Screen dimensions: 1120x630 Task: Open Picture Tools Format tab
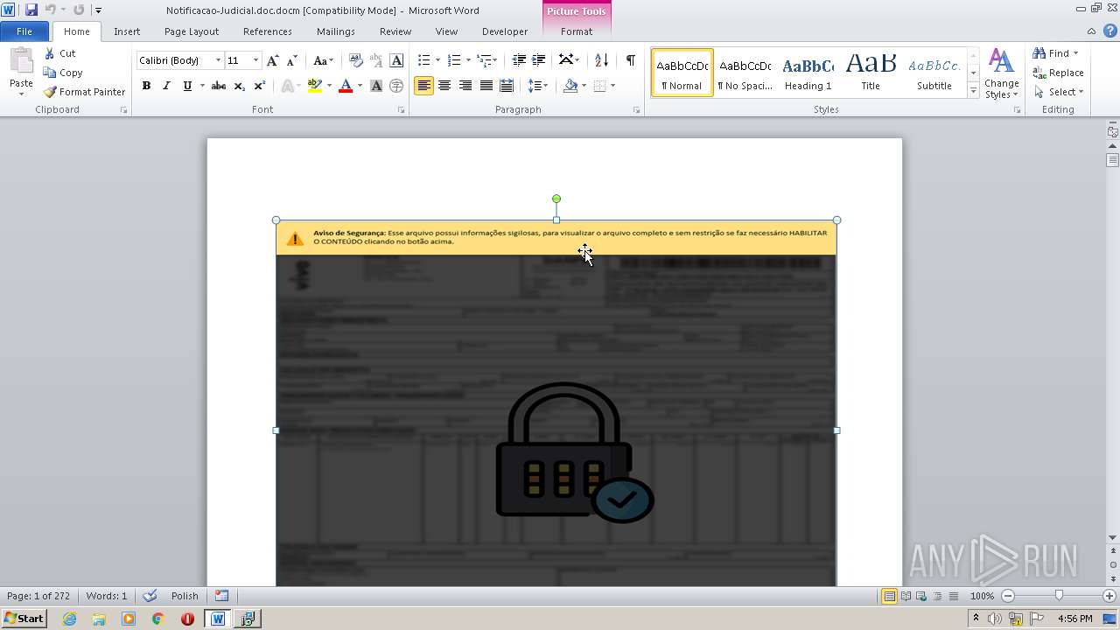click(x=577, y=31)
